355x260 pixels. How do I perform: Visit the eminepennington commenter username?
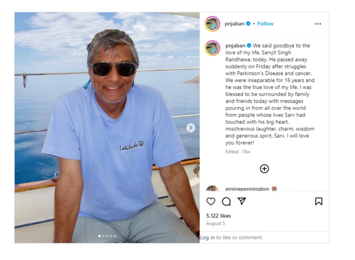[247, 189]
